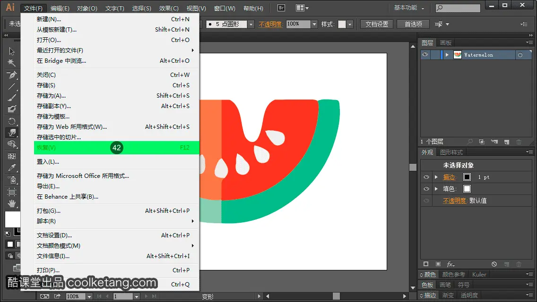Open the 编辑(E) menu
The width and height of the screenshot is (537, 302).
[x=60, y=8]
